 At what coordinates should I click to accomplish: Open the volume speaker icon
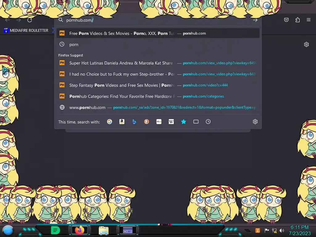(281, 230)
